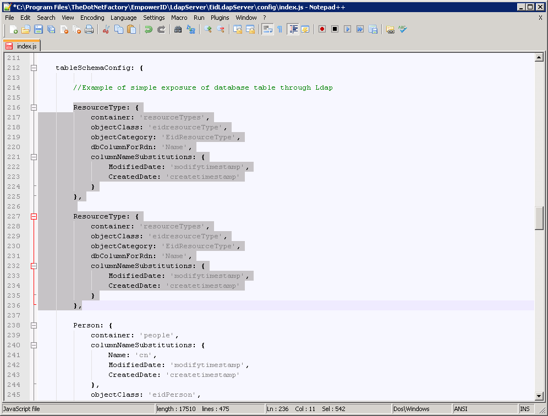Open Find with the binoculars icon
The width and height of the screenshot is (548, 416).
(178, 29)
